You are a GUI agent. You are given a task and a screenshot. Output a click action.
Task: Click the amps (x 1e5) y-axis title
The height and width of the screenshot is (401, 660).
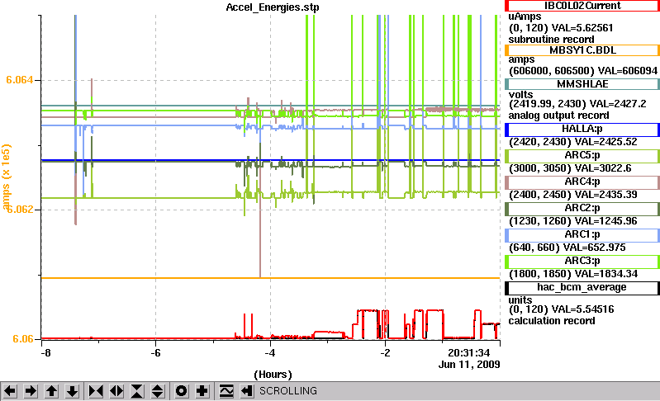(x=6, y=177)
